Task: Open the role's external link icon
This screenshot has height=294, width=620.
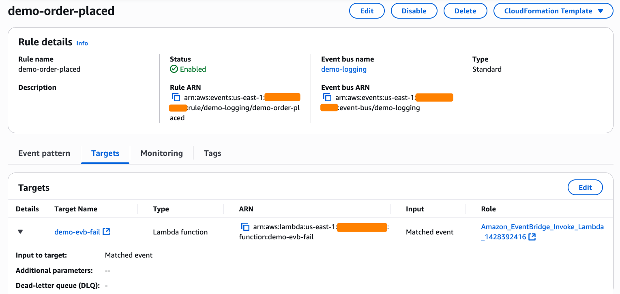Action: pyautogui.click(x=532, y=237)
